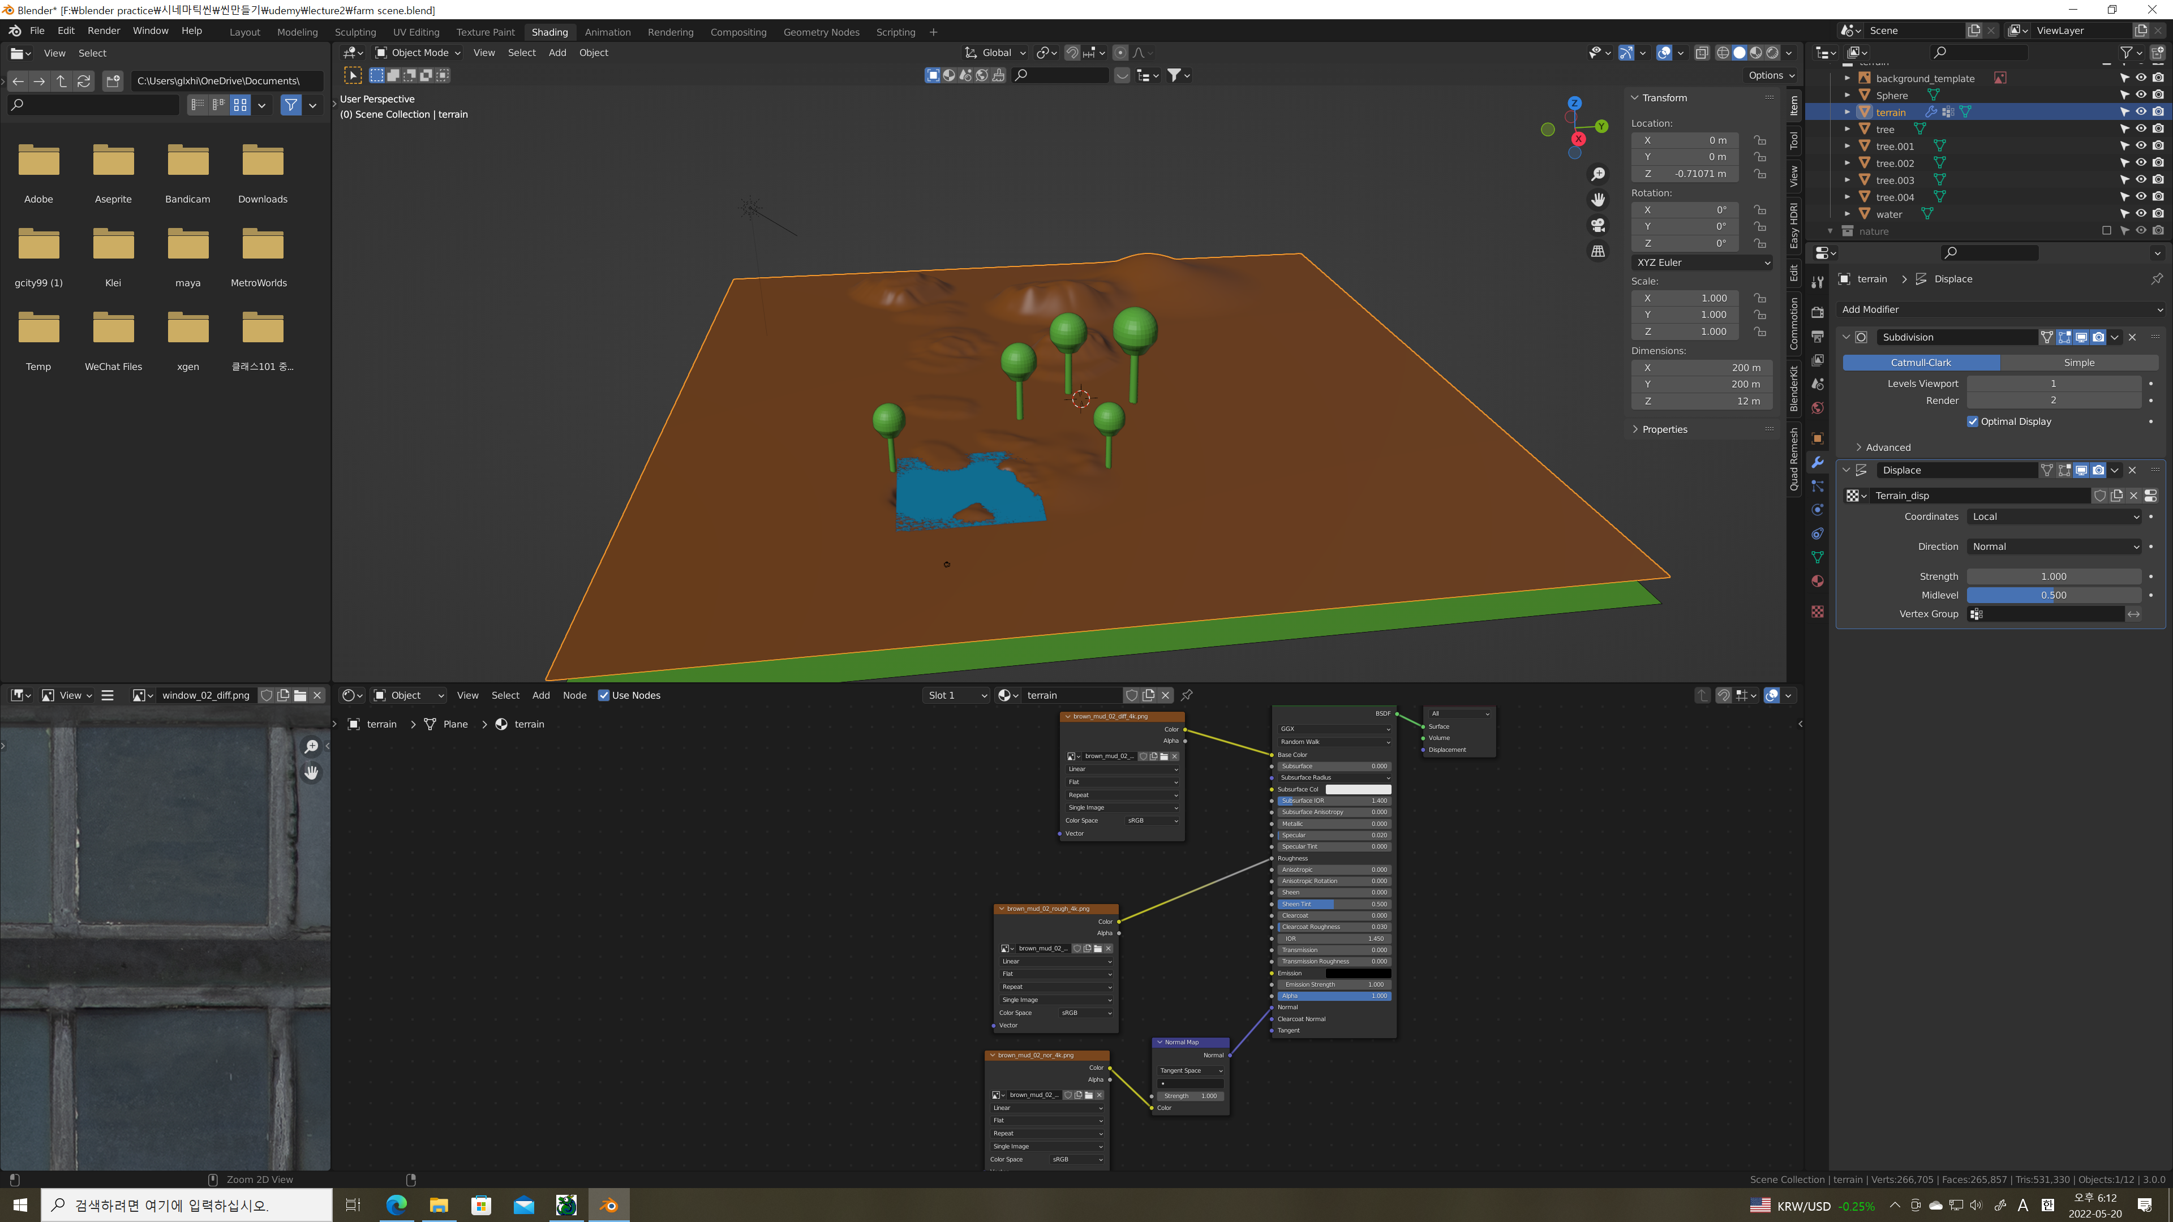This screenshot has width=2173, height=1222.
Task: Open the Coordinates Local dropdown
Action: 2054,516
